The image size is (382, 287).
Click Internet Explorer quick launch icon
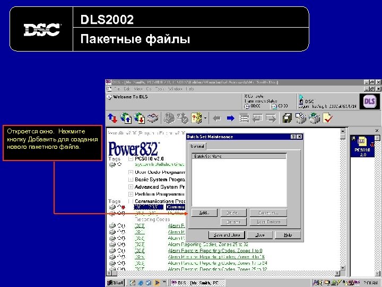tap(141, 283)
